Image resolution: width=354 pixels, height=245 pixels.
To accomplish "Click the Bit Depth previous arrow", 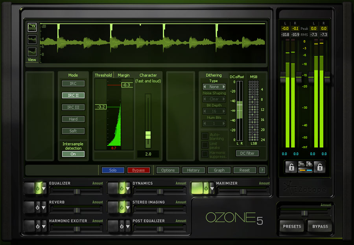I will click(205, 111).
